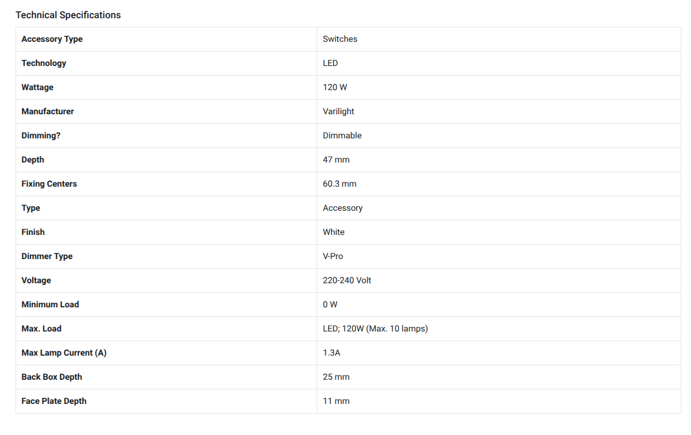691x435 pixels.
Task: Click the 47 mm depth value
Action: [x=336, y=160]
